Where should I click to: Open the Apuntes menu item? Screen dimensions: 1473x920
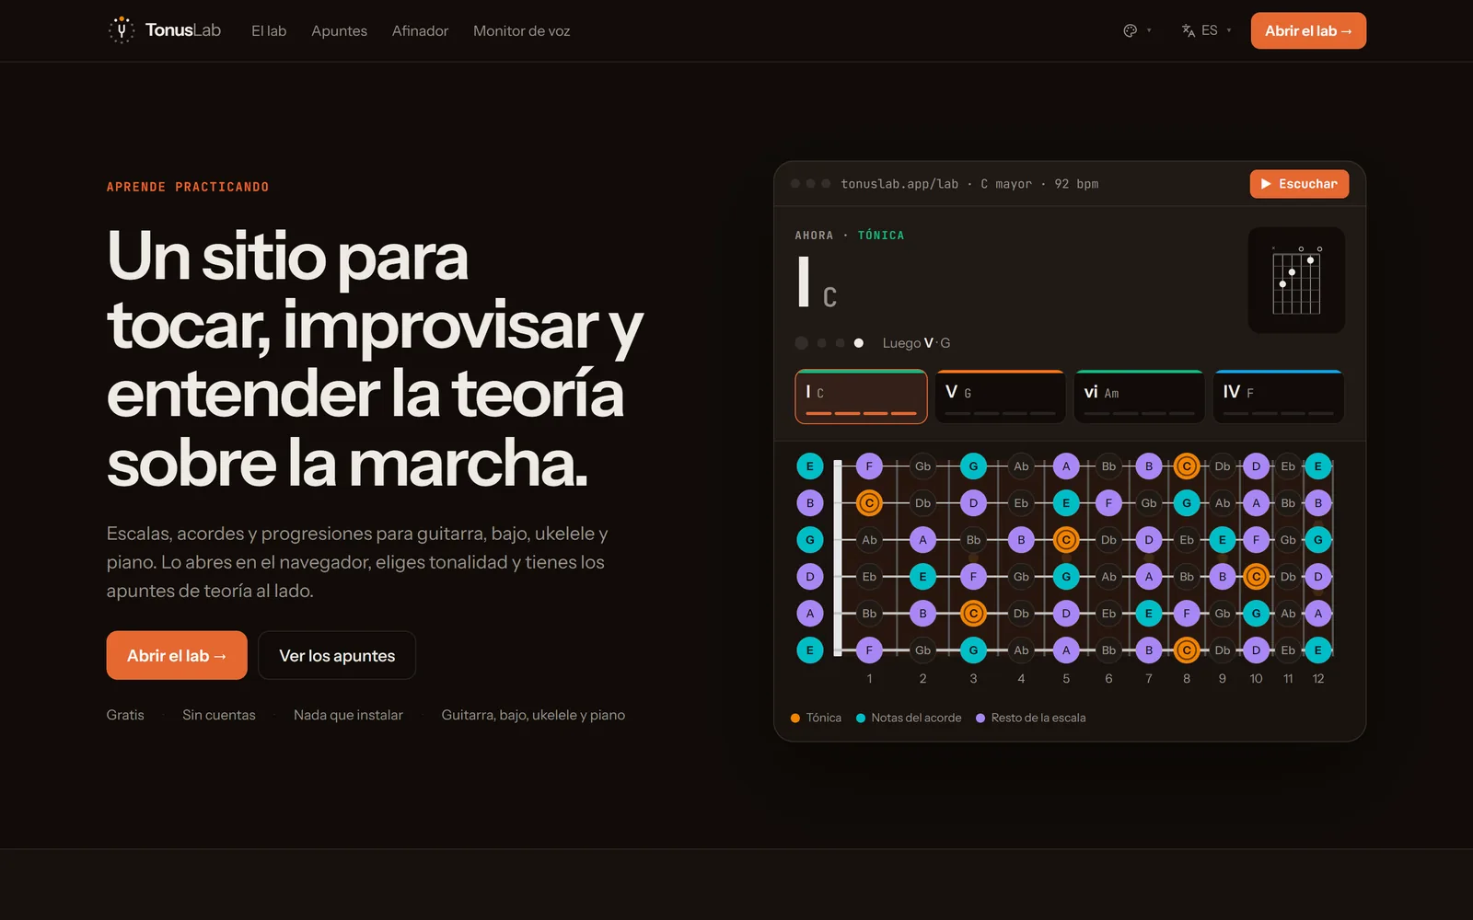point(339,30)
